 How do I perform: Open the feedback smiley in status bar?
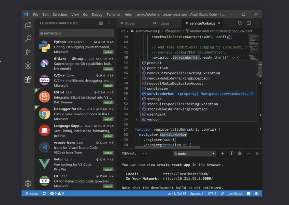pyautogui.click(x=249, y=193)
